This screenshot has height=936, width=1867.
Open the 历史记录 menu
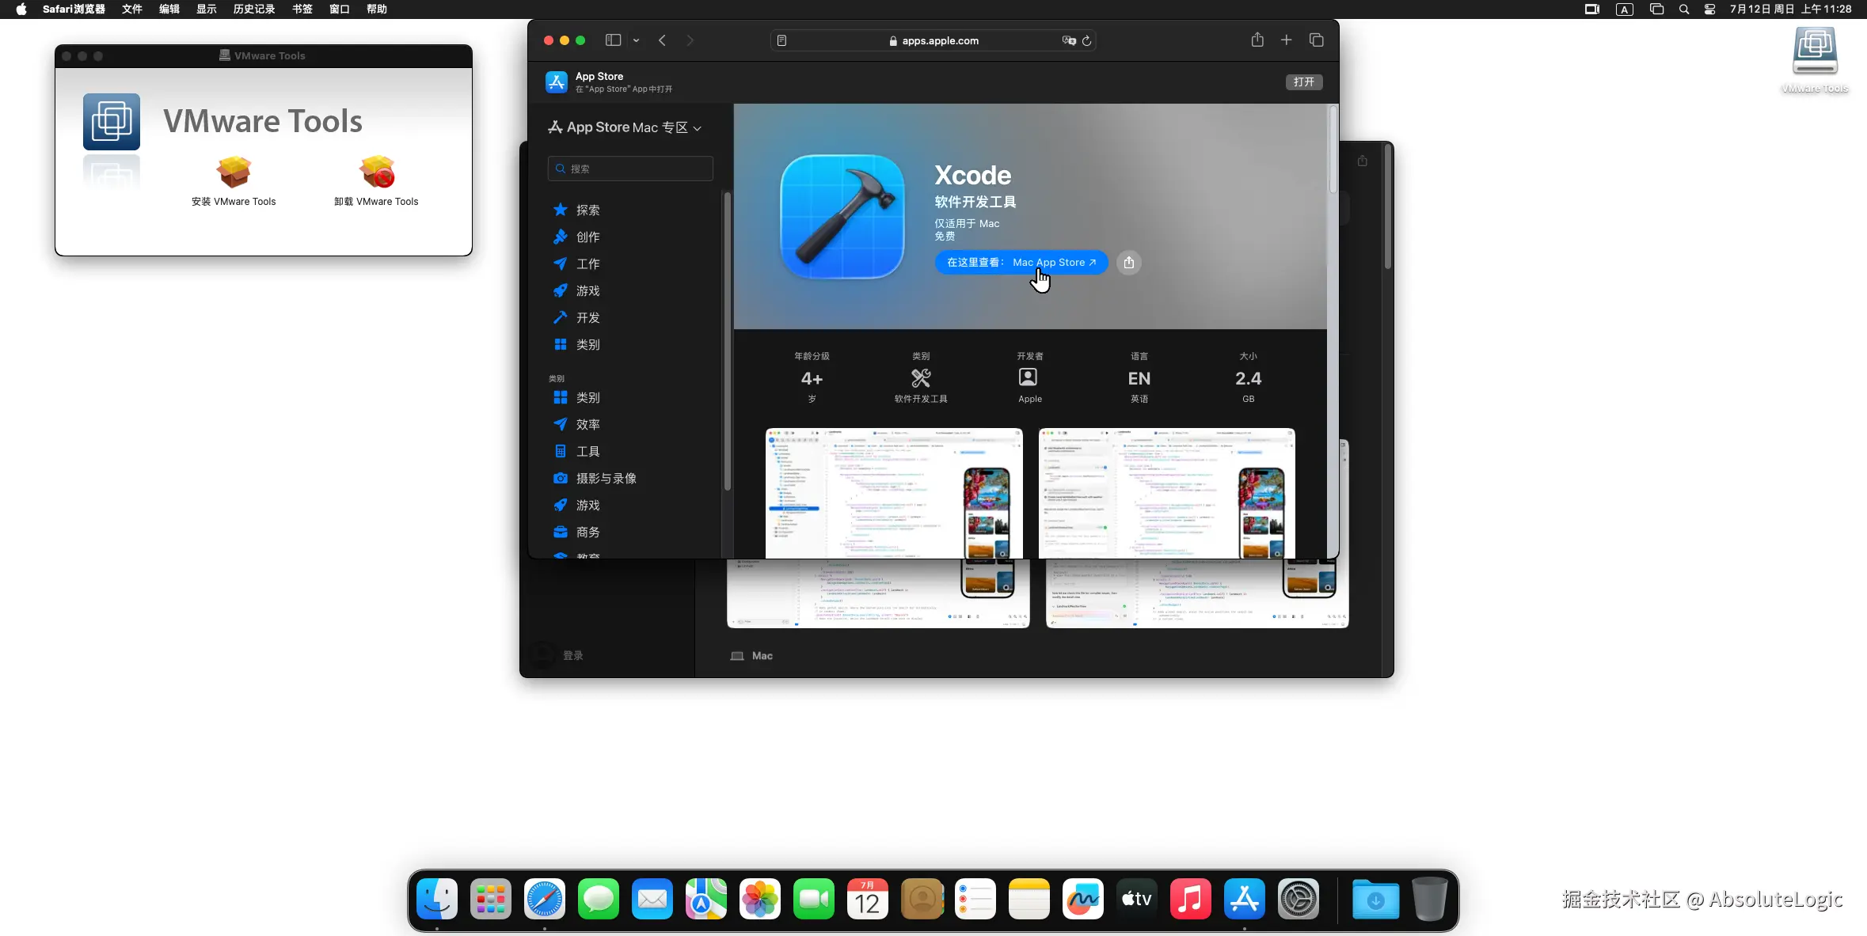point(254,9)
